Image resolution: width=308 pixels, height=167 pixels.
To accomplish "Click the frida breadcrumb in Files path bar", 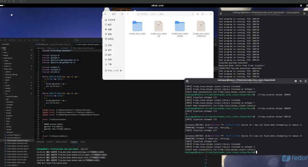I will pos(153,14).
